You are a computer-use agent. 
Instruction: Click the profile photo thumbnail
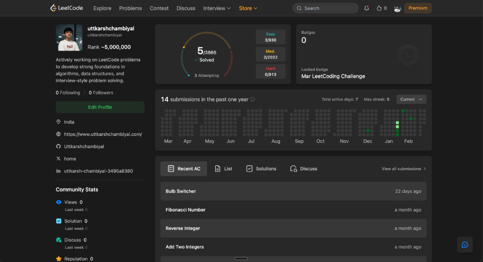(69, 38)
